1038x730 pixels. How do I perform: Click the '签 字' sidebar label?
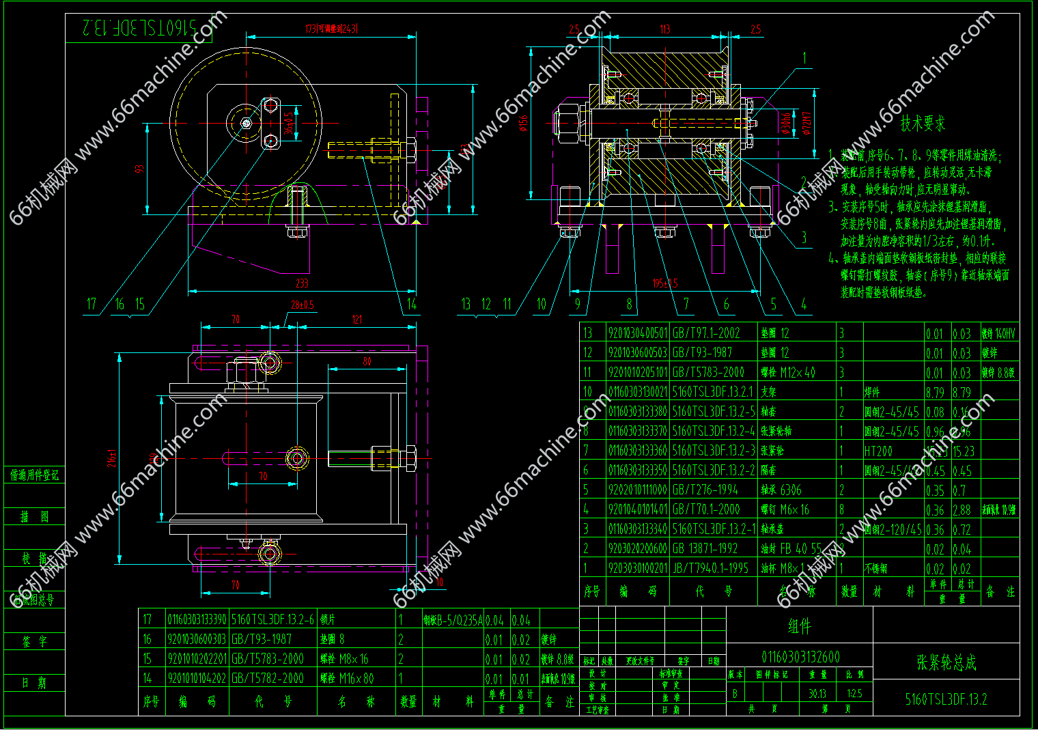[35, 642]
